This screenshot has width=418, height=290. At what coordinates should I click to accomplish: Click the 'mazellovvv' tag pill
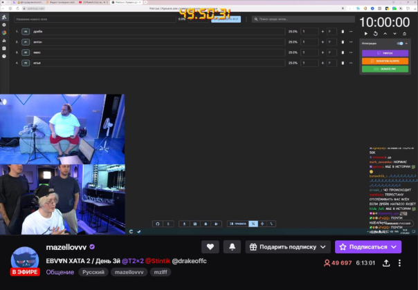pyautogui.click(x=129, y=272)
